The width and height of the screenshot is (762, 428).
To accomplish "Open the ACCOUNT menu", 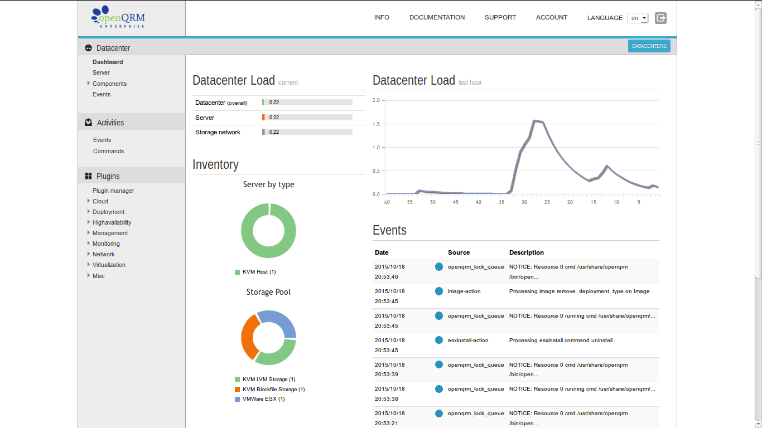I will pos(552,18).
